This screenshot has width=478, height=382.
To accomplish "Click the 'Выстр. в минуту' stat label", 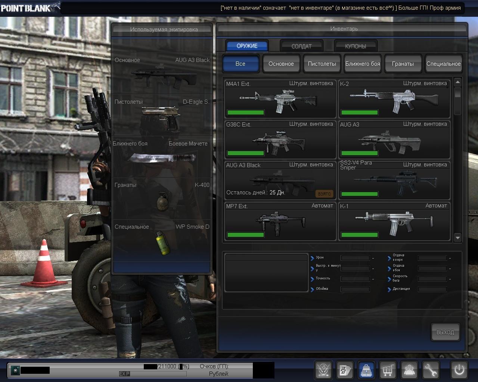I will point(328,268).
